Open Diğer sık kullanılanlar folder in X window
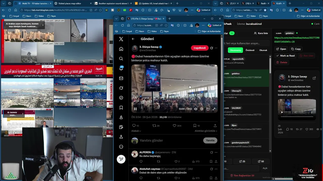Viewport: 323px width, 181px height. [x=209, y=31]
